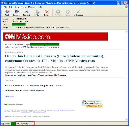Click the Constant Contact badge
The width and height of the screenshot is (129, 126).
coord(93,104)
